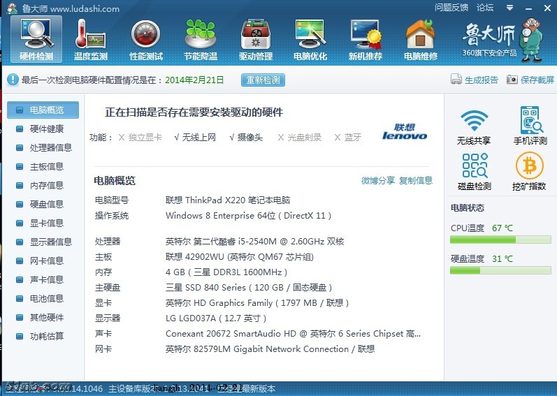Viewport: 557px width, 396px height.
Task: Click the Lenovo brand logo
Action: coord(405,131)
